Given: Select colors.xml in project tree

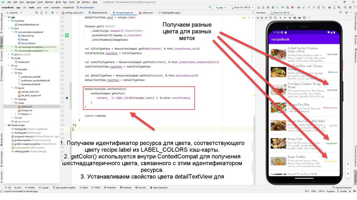Looking at the screenshot, I should pyautogui.click(x=26, y=107).
